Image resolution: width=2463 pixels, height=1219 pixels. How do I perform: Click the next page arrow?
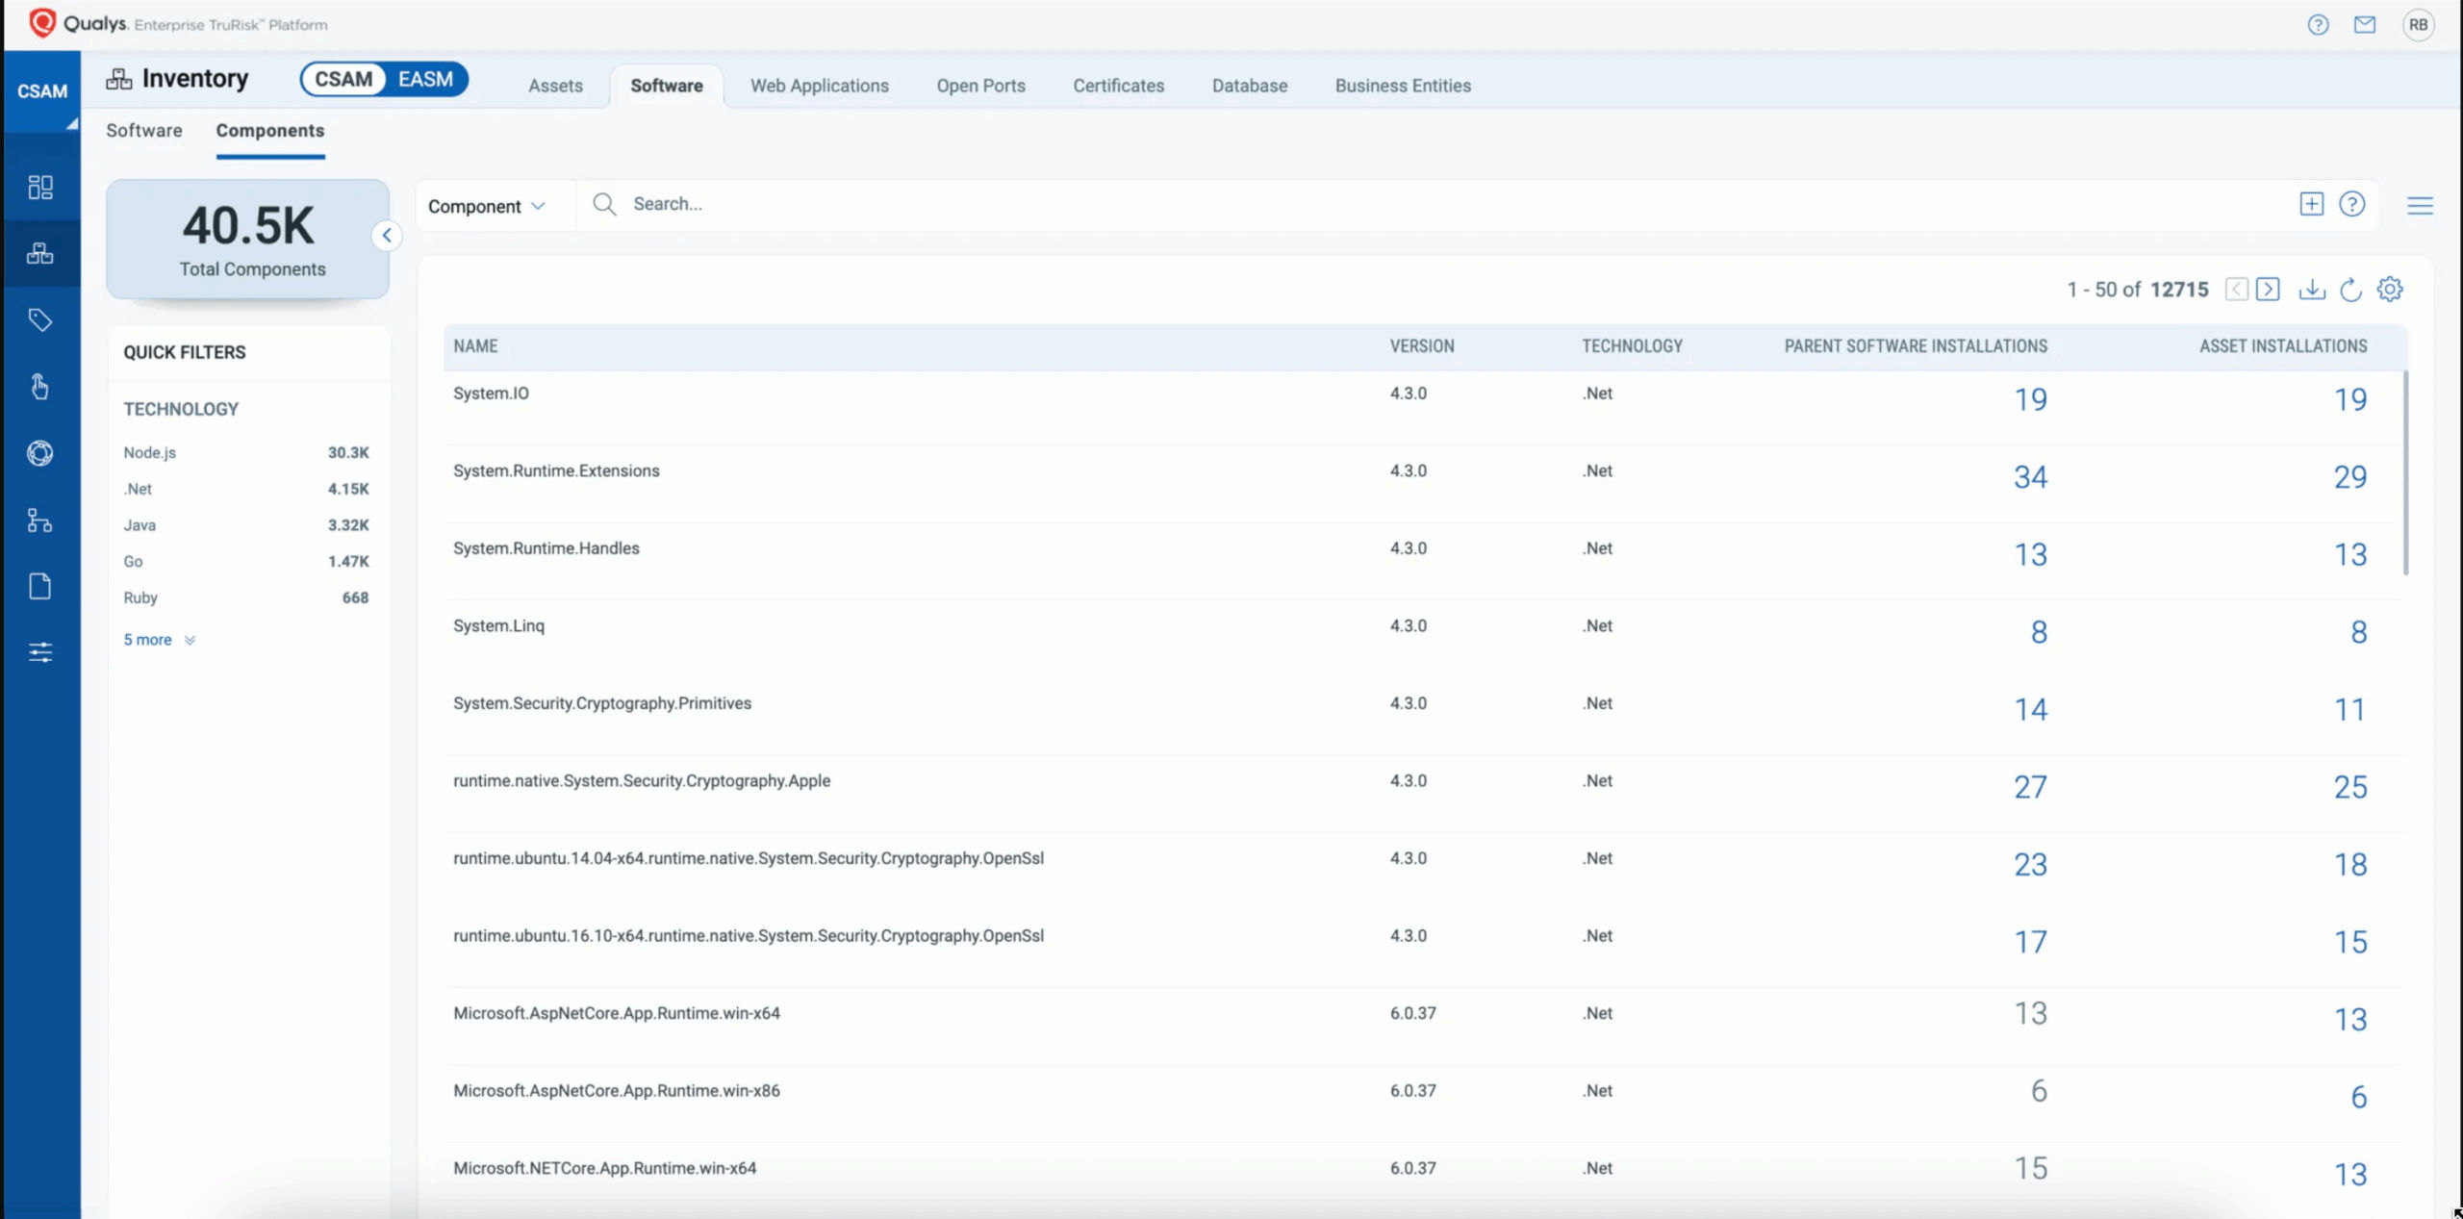pos(2268,290)
